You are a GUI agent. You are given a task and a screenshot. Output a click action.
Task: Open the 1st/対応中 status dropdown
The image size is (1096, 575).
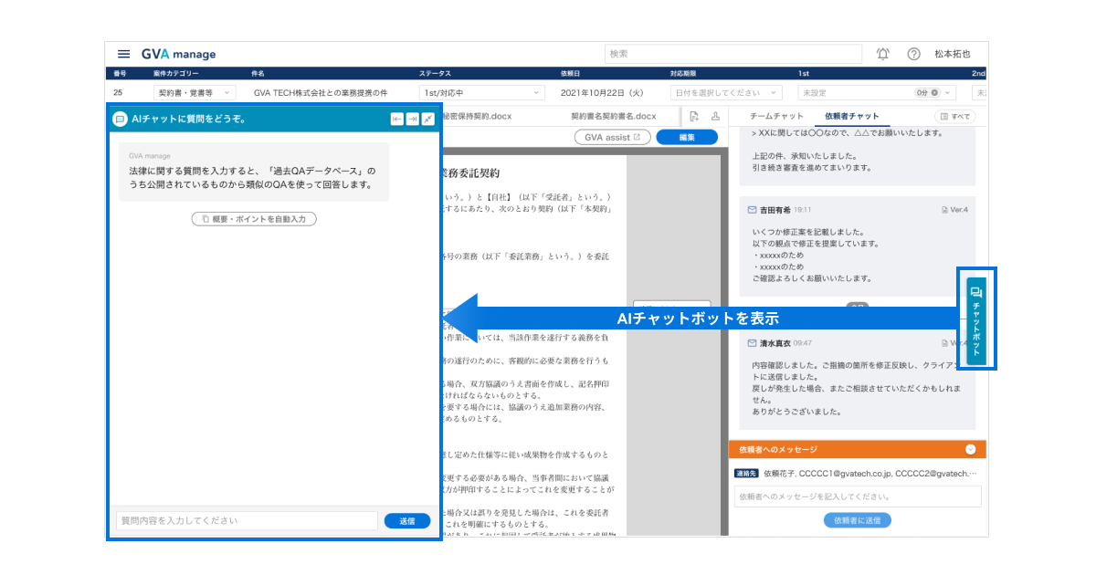click(x=481, y=92)
